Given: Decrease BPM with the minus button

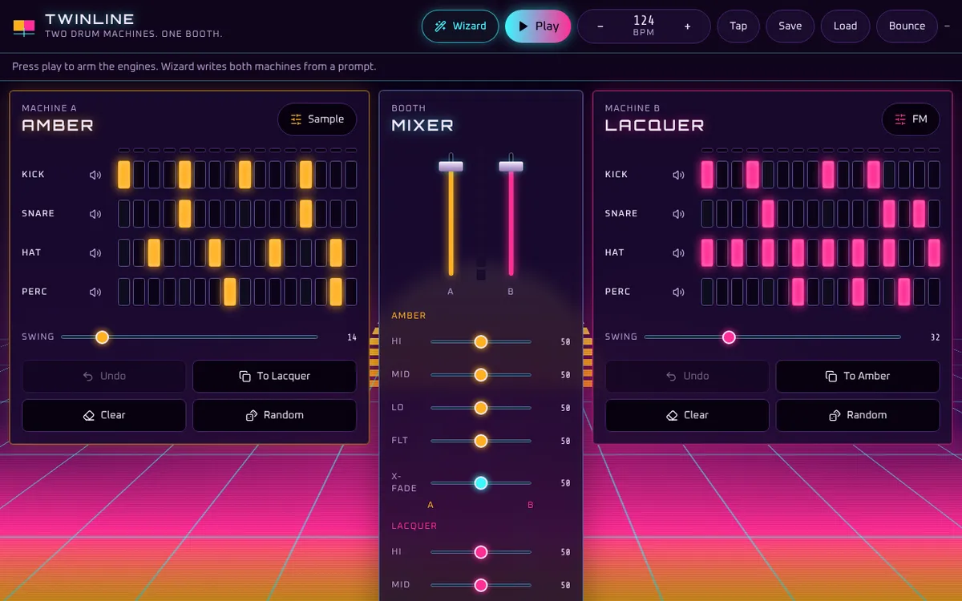Looking at the screenshot, I should pyautogui.click(x=600, y=26).
